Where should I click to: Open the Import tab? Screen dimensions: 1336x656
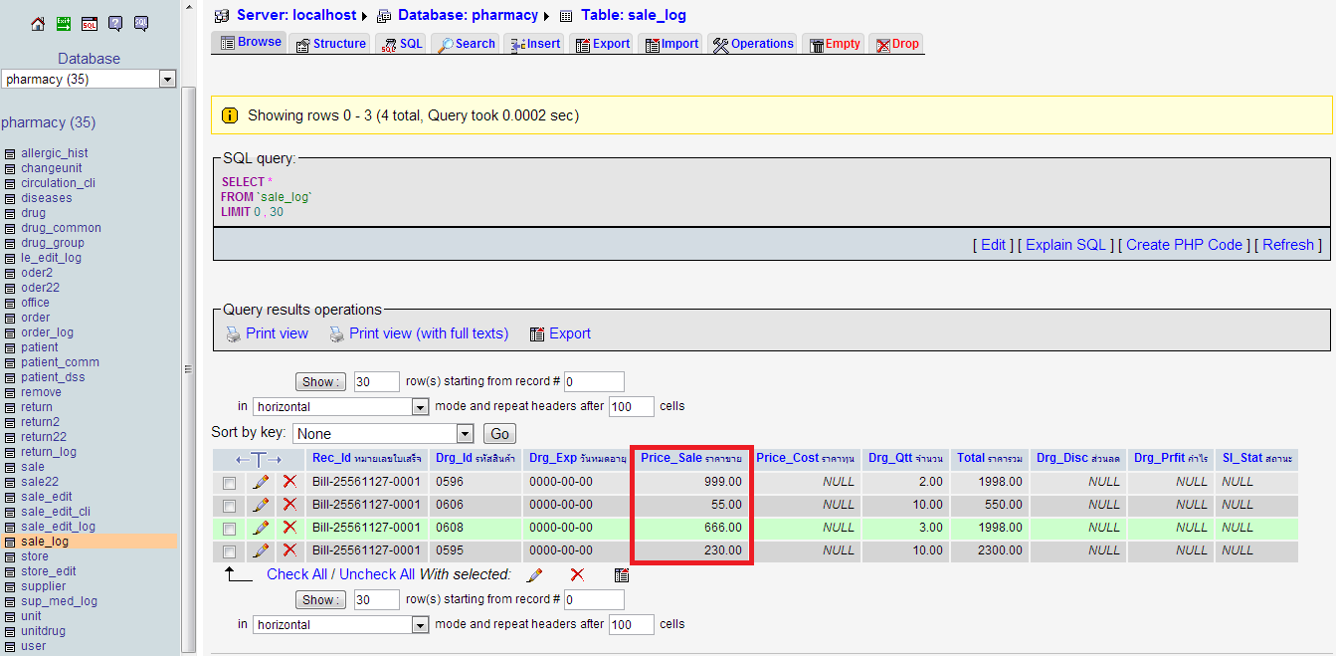670,44
